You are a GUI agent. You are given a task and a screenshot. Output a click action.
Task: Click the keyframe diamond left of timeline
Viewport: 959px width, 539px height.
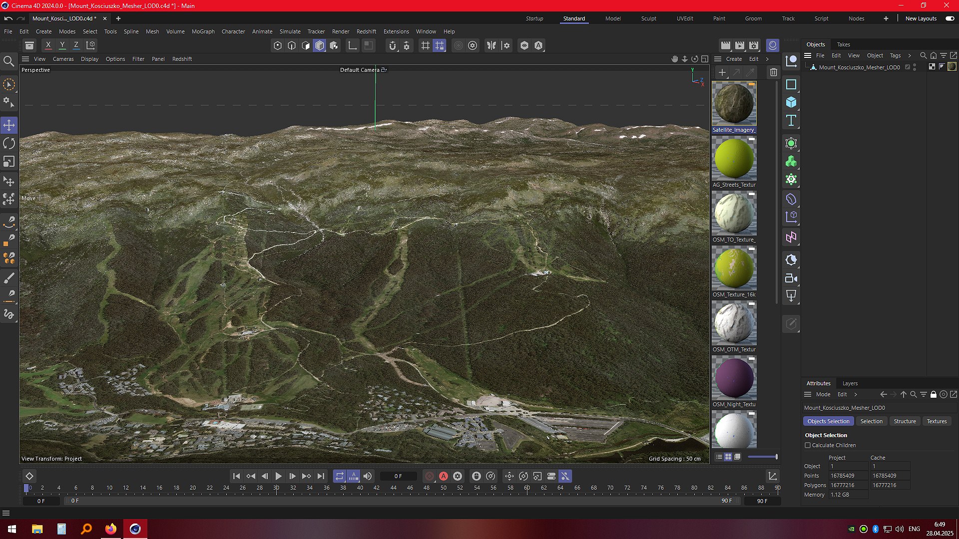coord(29,477)
